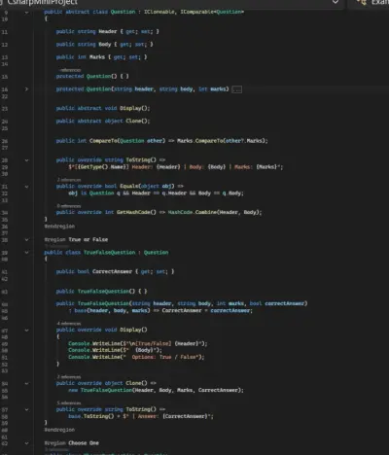Click '#region True or False' text
This screenshot has width=389, height=455.
pos(76,239)
